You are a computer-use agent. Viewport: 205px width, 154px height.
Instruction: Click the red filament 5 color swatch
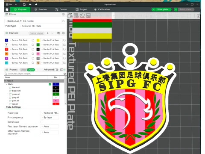6,49
